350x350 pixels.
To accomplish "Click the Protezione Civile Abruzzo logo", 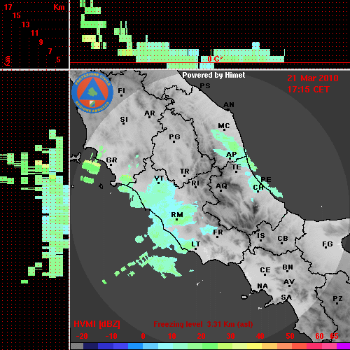I will pos(92,92).
